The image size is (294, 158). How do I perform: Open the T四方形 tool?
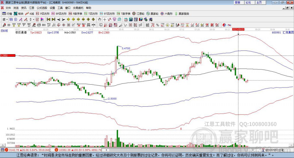(91, 14)
